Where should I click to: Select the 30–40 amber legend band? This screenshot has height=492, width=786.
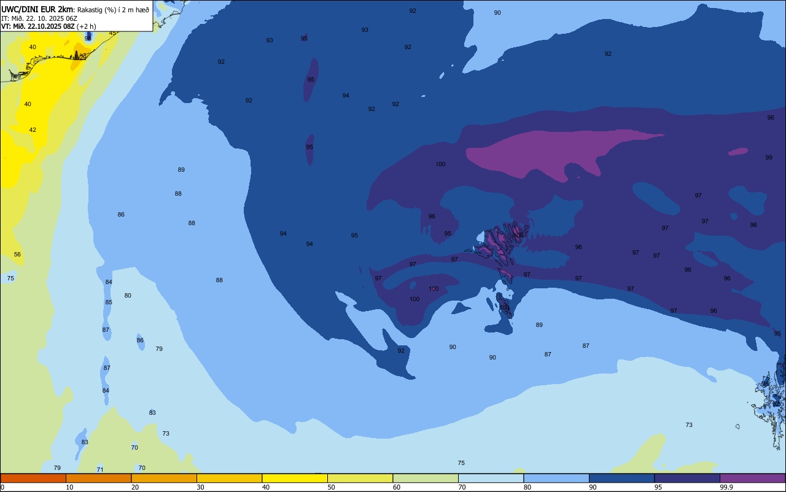[229, 478]
